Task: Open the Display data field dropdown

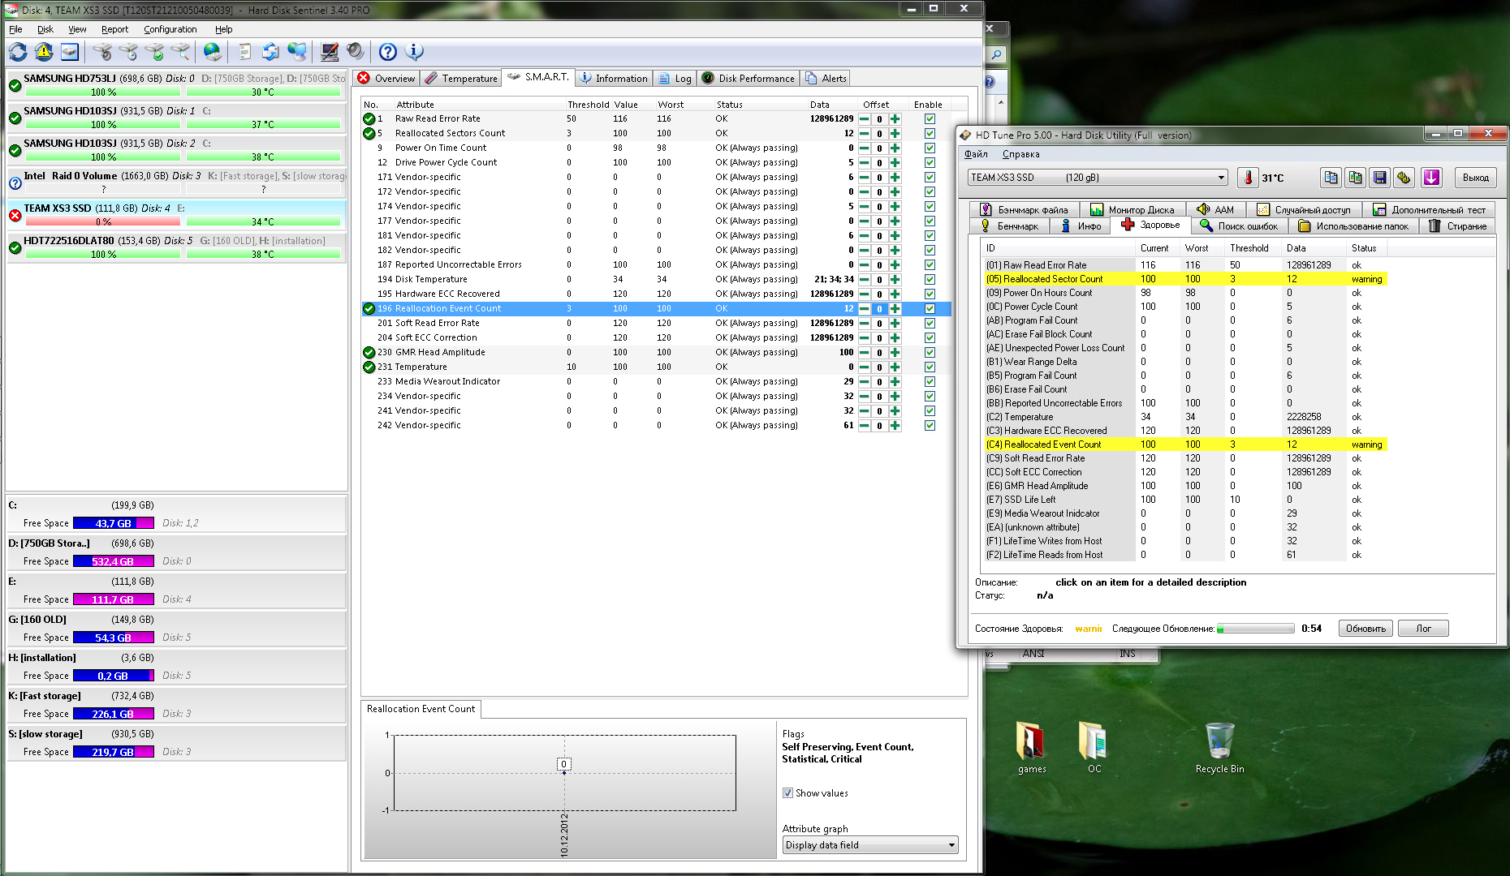Action: click(870, 845)
